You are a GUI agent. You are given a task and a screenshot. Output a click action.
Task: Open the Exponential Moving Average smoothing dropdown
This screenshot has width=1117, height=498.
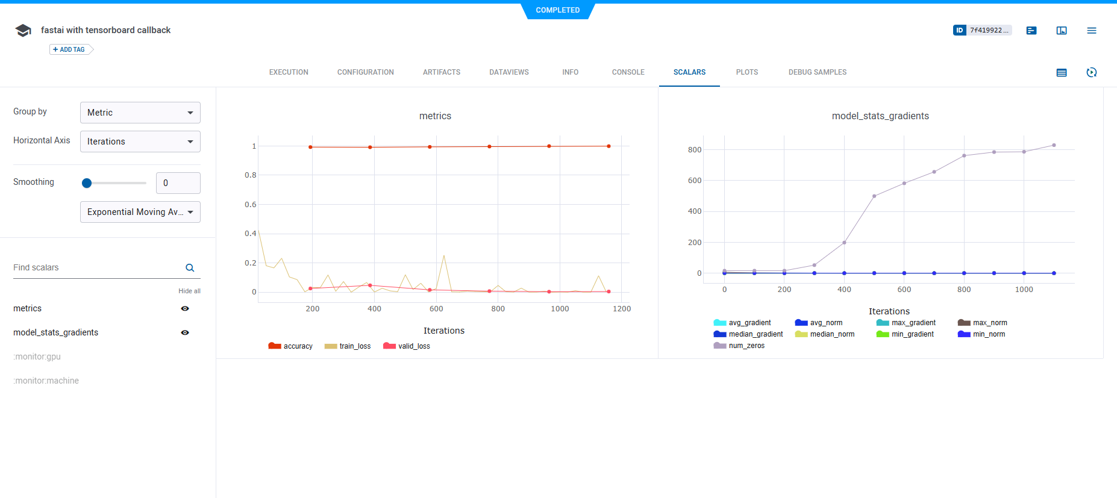click(140, 212)
